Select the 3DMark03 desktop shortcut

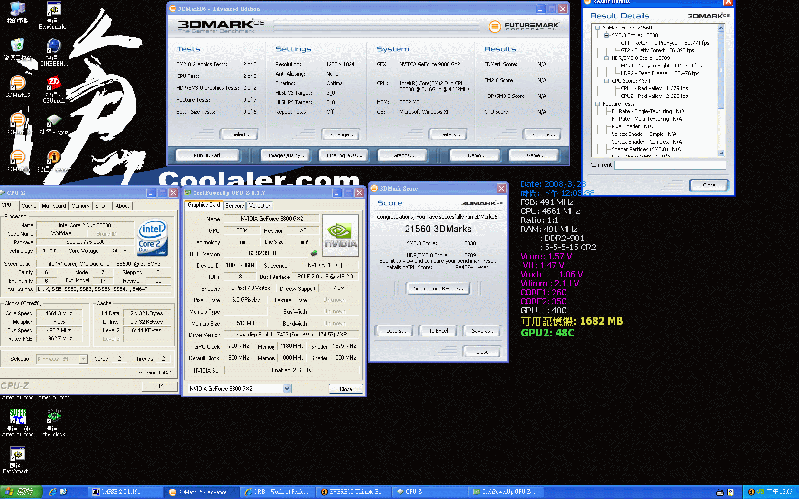tap(18, 86)
